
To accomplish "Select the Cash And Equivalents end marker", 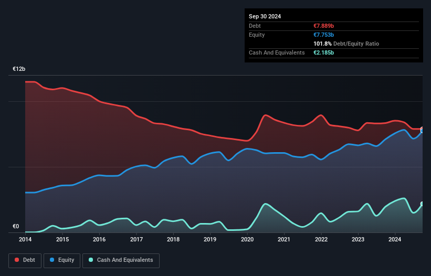I will click(x=423, y=204).
